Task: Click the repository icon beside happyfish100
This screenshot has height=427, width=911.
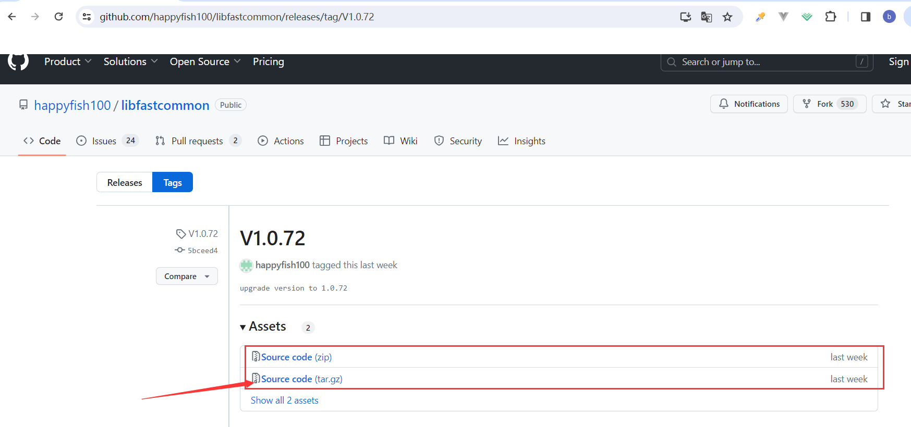Action: click(x=23, y=105)
